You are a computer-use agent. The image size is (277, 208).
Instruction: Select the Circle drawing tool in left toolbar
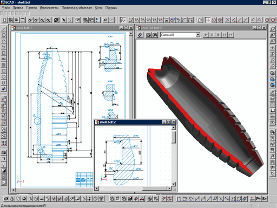4,35
